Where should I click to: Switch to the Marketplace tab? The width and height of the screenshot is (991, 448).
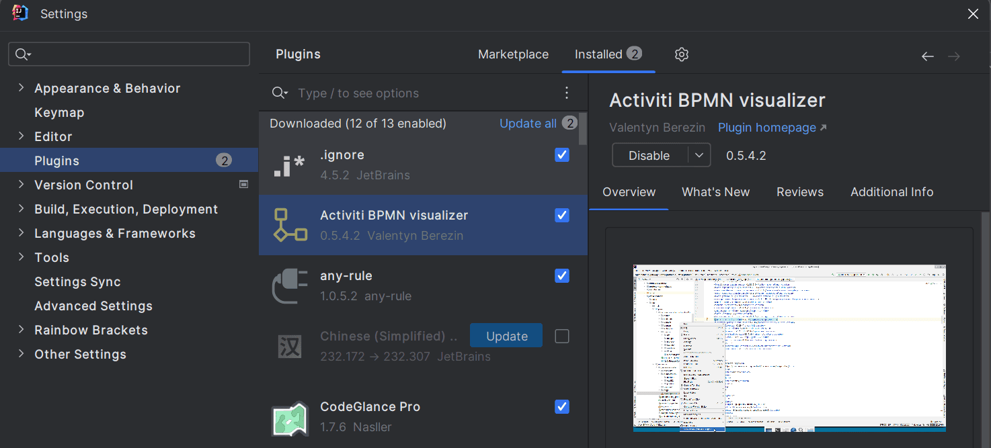coord(513,54)
